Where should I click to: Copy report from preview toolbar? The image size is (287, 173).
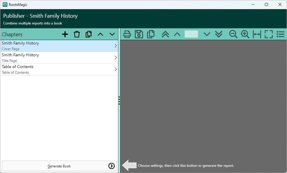(x=151, y=34)
